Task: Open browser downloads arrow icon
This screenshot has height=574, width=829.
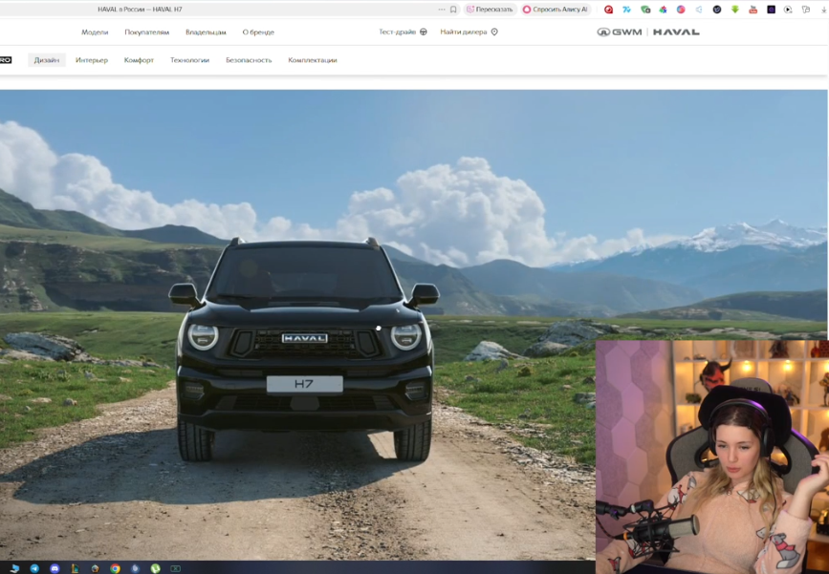Action: (x=823, y=11)
